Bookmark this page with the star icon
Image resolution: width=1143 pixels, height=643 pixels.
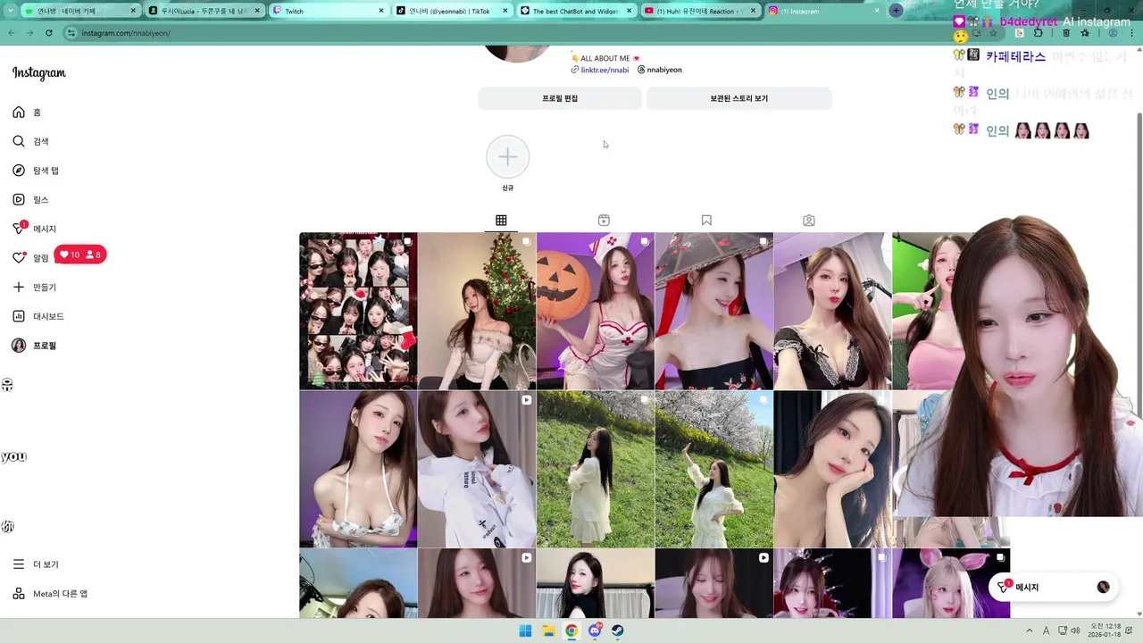[992, 33]
